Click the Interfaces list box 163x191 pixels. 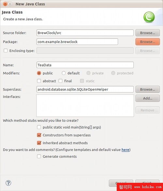[85, 105]
